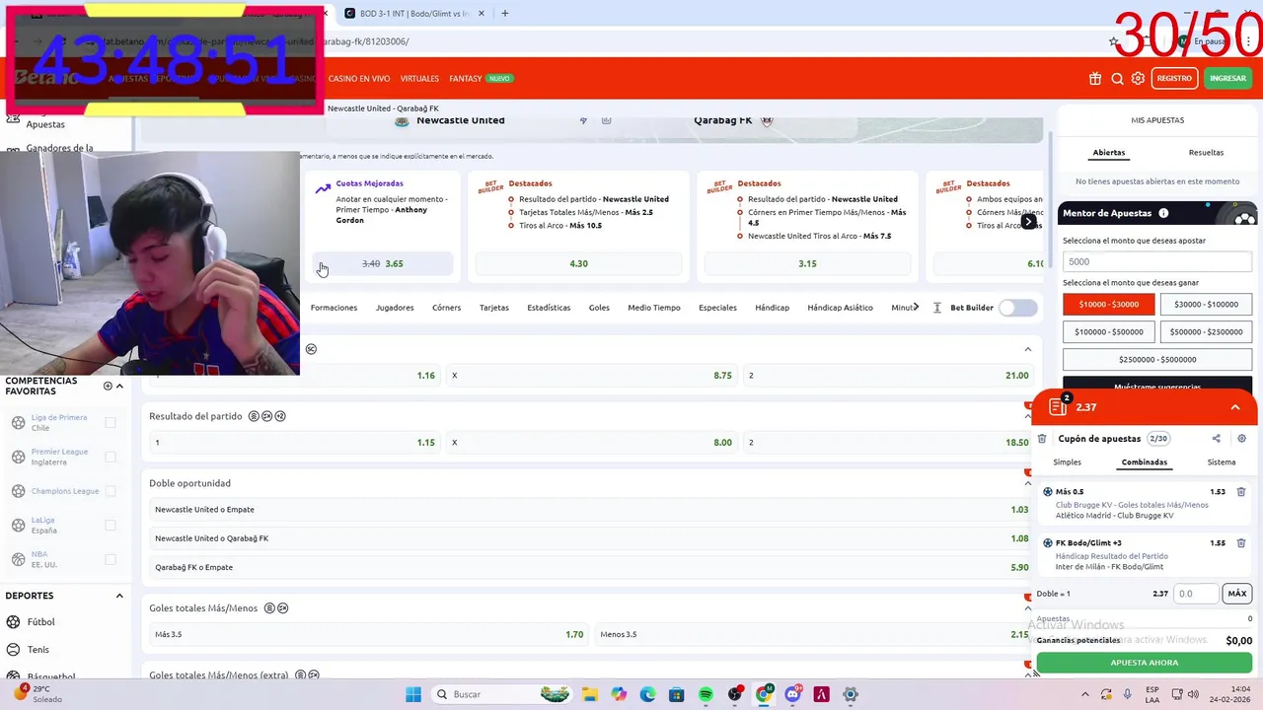Click the REGISTRO button
Viewport: 1263px width, 710px height.
[x=1174, y=79]
